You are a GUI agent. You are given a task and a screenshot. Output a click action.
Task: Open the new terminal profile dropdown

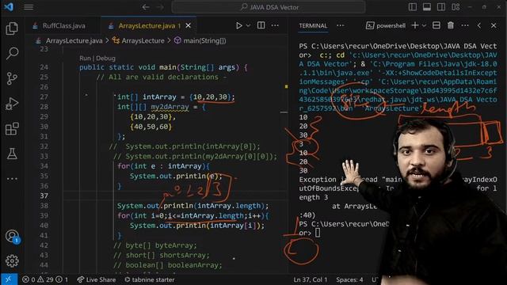pos(424,25)
